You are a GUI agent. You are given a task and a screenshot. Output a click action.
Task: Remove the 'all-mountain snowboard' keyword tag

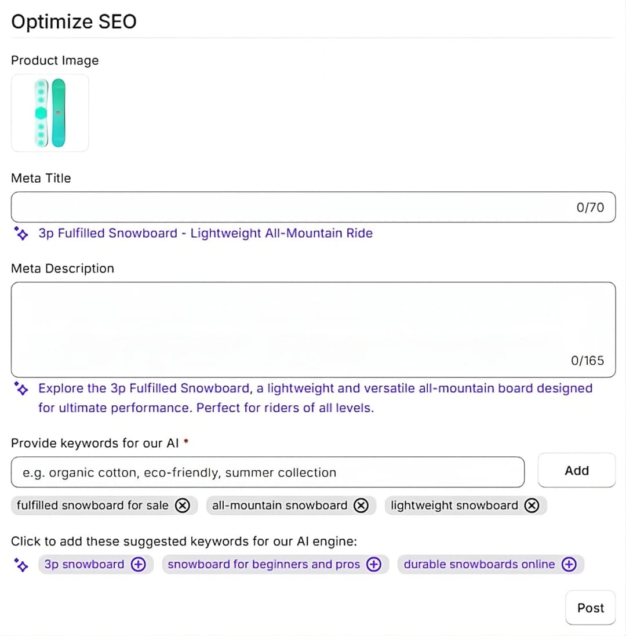tap(361, 506)
